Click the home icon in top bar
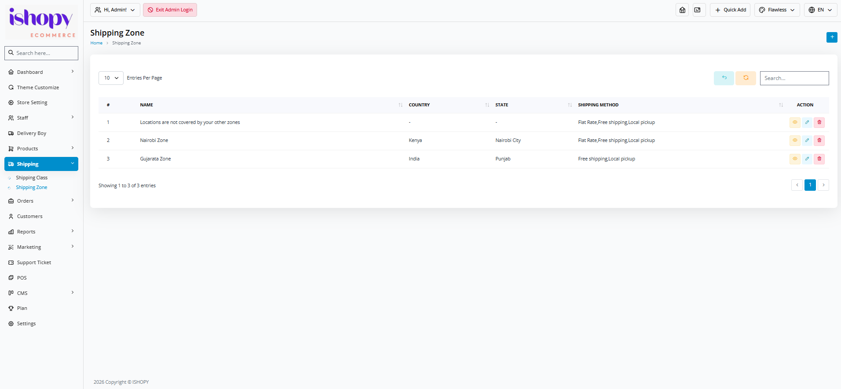This screenshot has width=841, height=389. pyautogui.click(x=682, y=10)
